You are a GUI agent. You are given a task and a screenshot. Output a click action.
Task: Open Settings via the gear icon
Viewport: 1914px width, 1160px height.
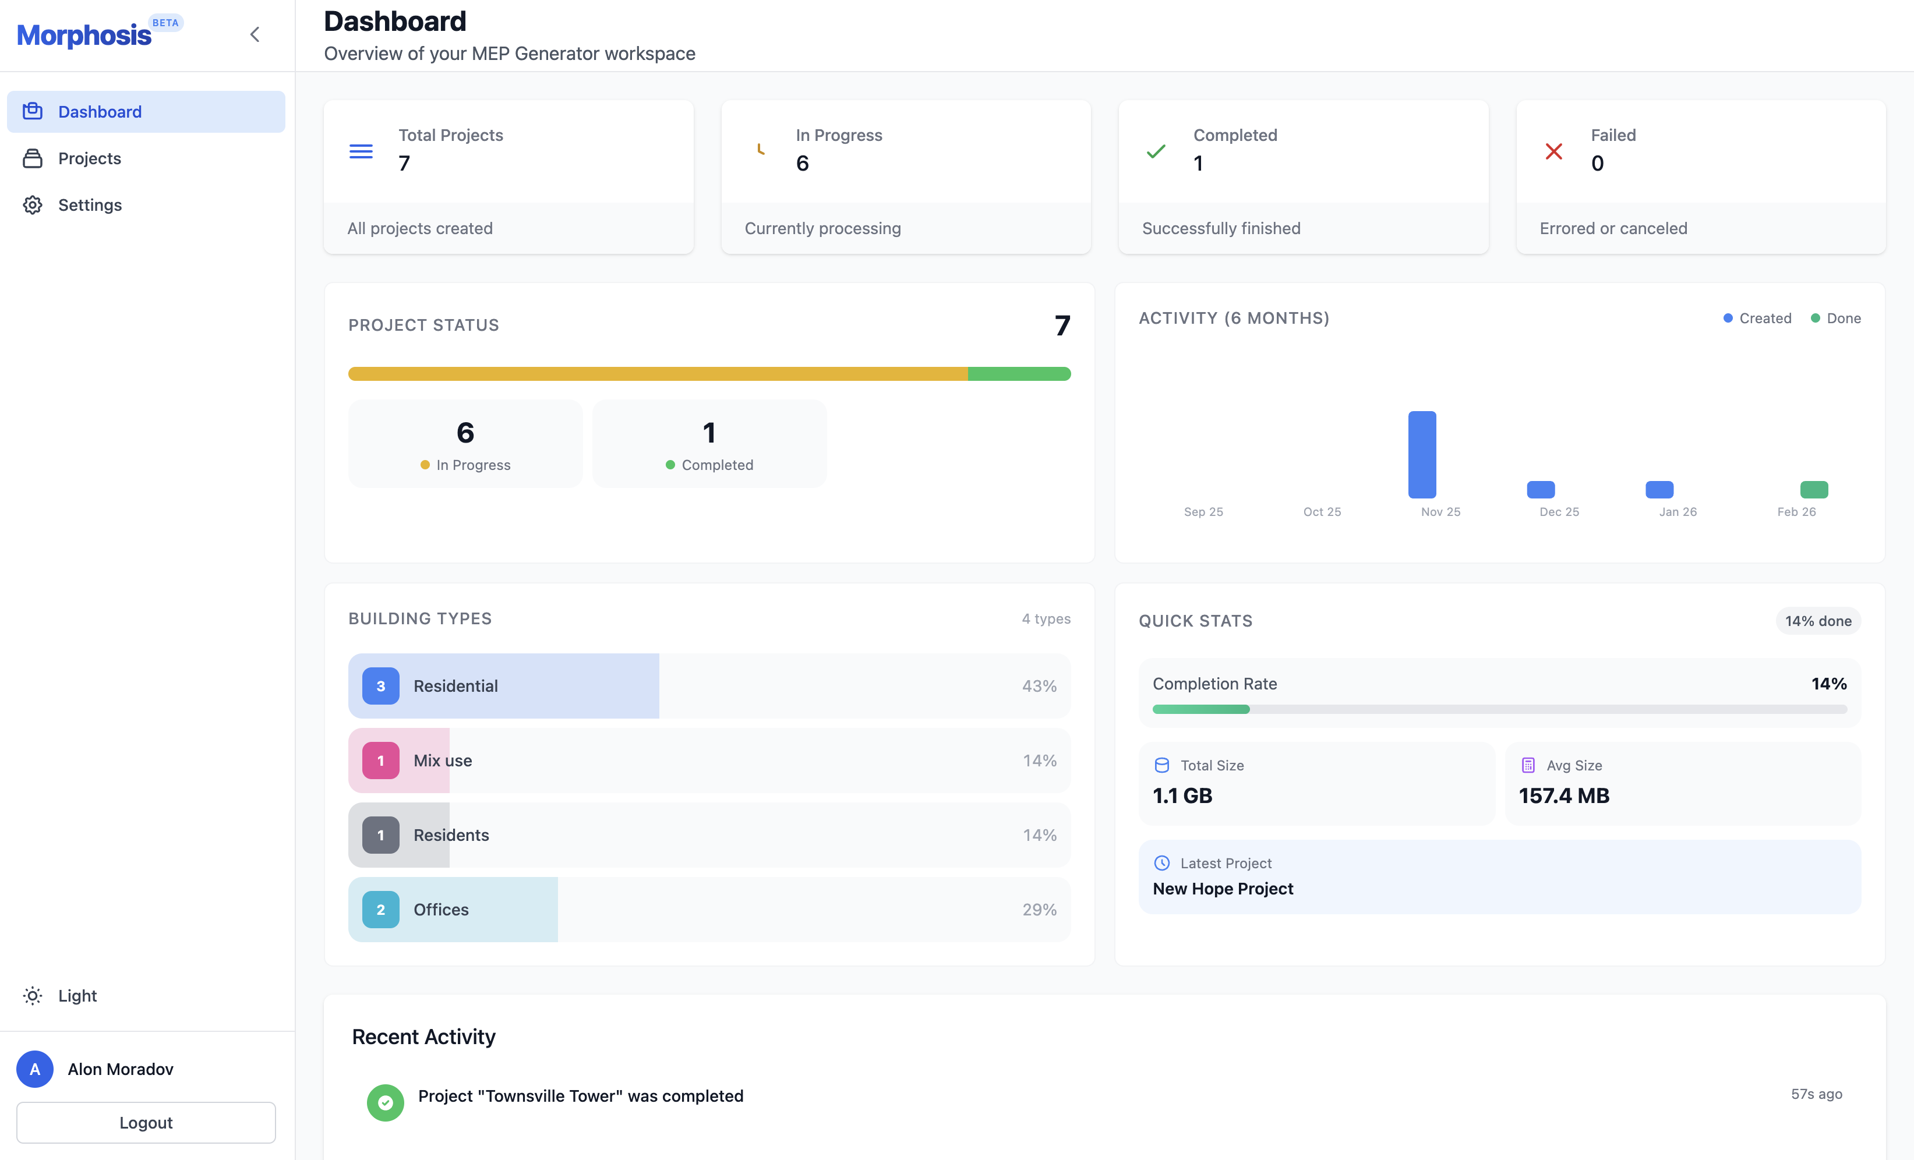click(x=33, y=204)
